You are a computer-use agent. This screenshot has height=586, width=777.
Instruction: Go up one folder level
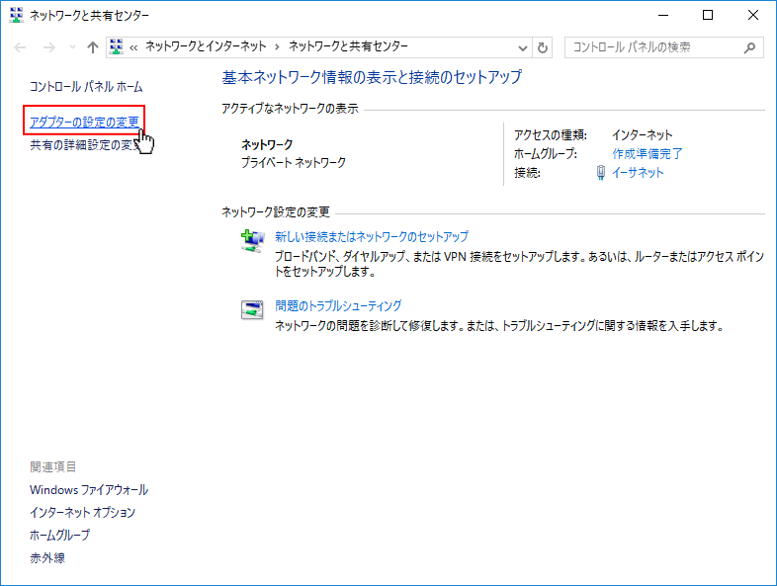pyautogui.click(x=93, y=47)
